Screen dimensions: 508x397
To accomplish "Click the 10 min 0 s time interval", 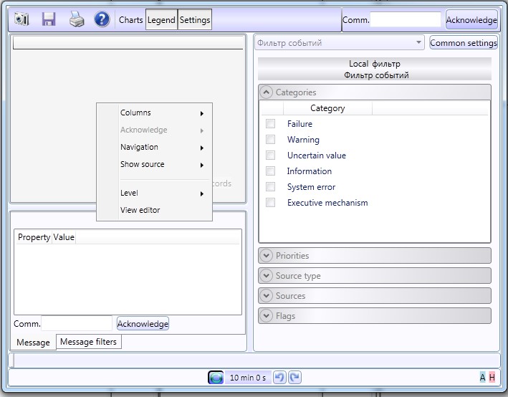I will click(x=248, y=378).
